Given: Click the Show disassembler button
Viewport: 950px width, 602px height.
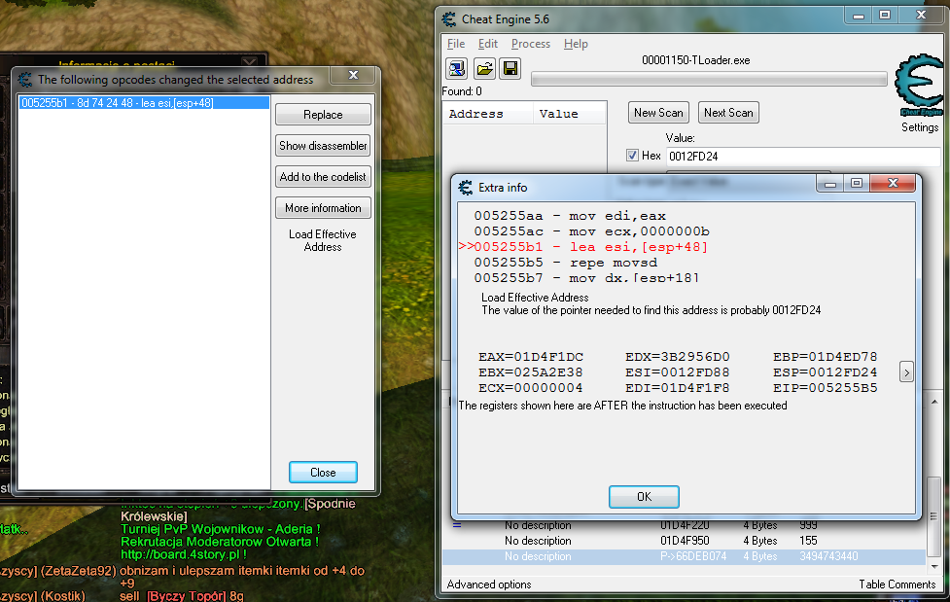Looking at the screenshot, I should click(323, 146).
